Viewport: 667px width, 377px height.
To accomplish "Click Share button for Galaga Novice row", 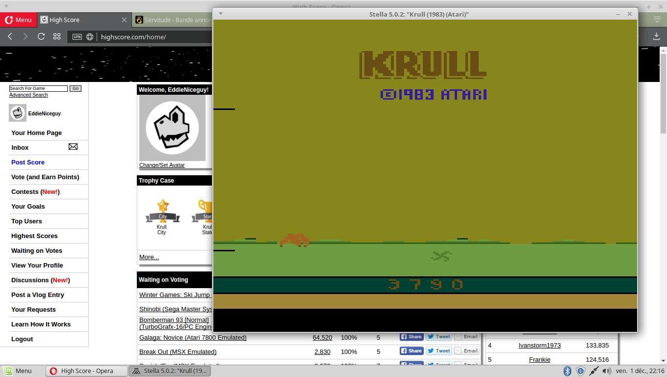I will click(411, 337).
